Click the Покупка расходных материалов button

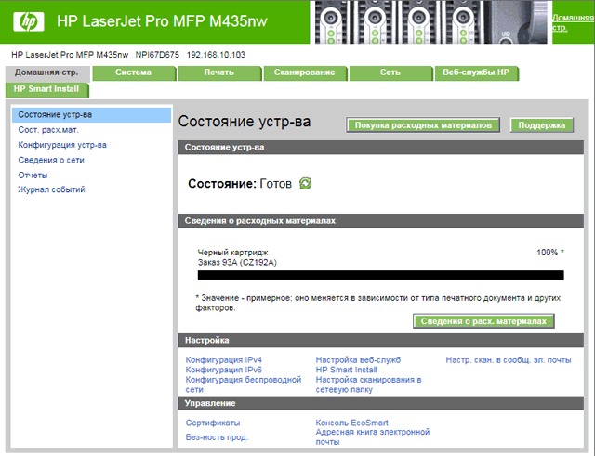pyautogui.click(x=423, y=125)
